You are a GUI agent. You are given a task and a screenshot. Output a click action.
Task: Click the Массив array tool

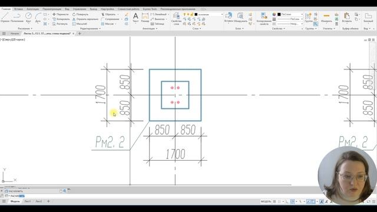[107, 24]
